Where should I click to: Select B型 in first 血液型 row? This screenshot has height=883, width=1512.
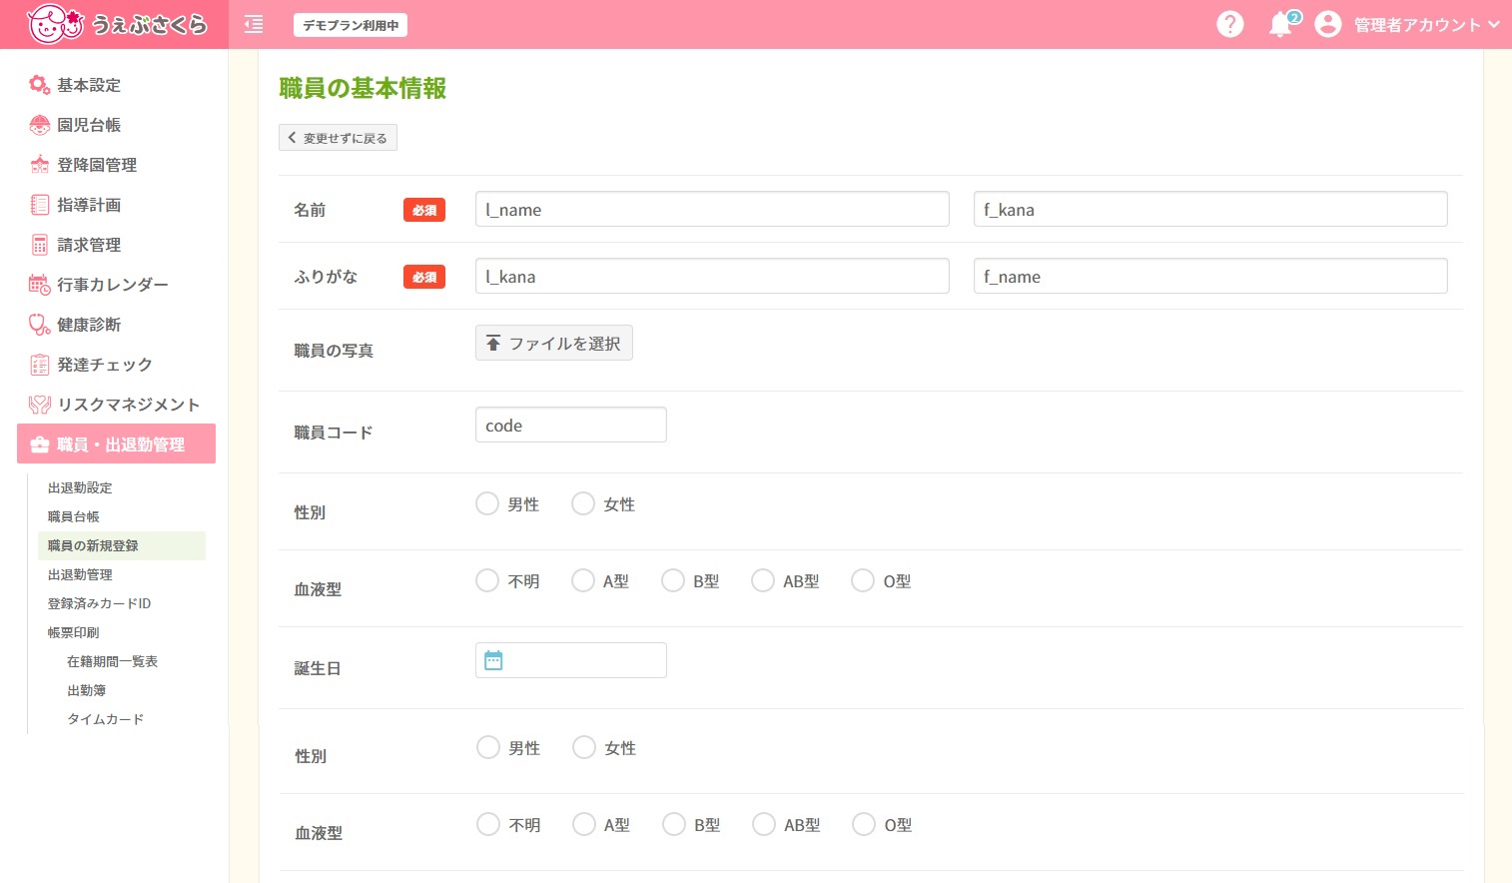pyautogui.click(x=673, y=580)
